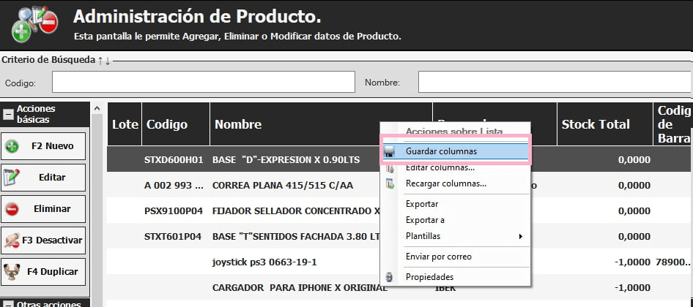Click the green plus icon on F2 Nuevo

(x=12, y=146)
